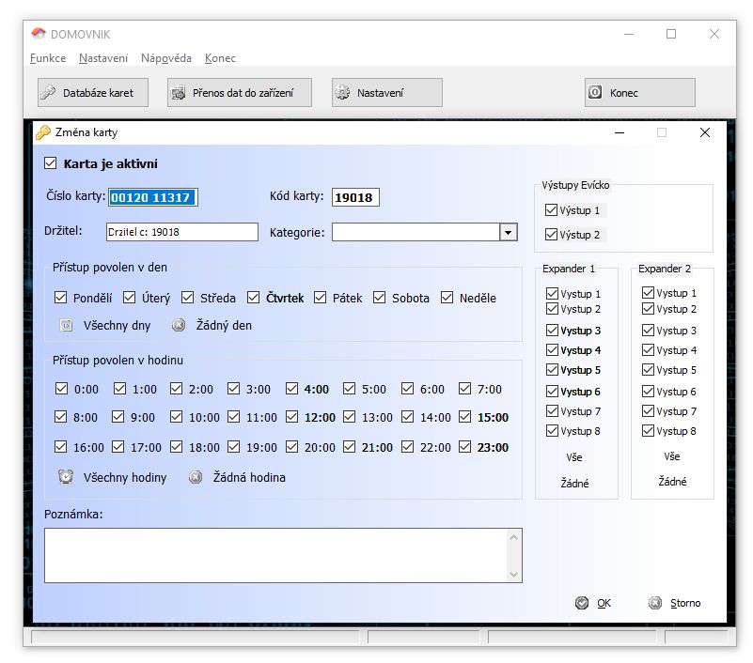Confirm changes with the OK button
Screen dimensions: 753x663
tap(594, 603)
